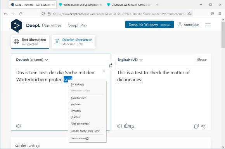This screenshot has width=225, height=149.
Task: Play pronunciation of sohlen
Action: pyautogui.click(x=38, y=146)
